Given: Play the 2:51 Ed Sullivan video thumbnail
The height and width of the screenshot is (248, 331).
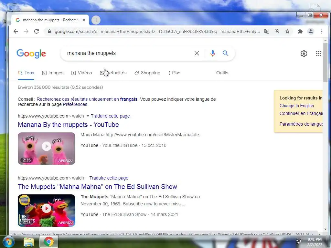Looking at the screenshot, I should [47, 211].
